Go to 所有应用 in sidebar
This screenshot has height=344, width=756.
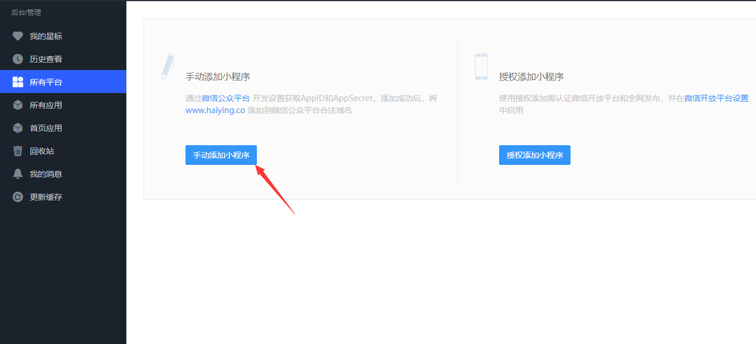coord(63,105)
